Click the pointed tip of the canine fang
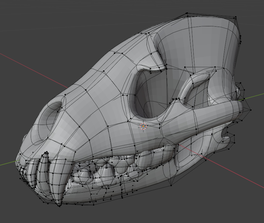The height and width of the screenshot is (223, 264). pos(59,205)
